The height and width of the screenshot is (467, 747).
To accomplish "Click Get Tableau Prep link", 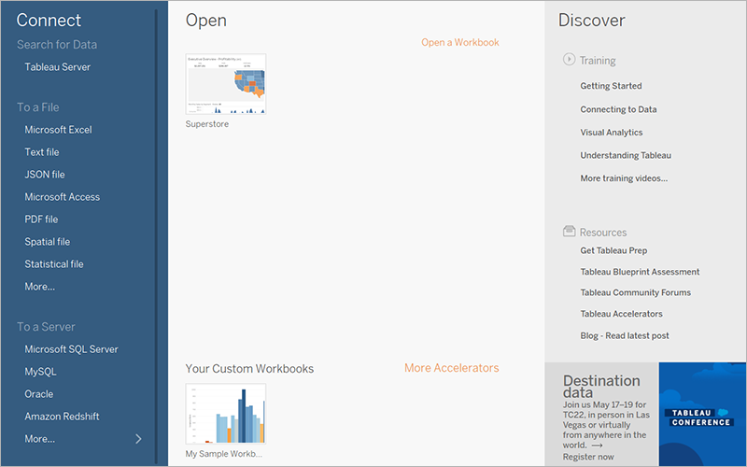I will tap(613, 250).
